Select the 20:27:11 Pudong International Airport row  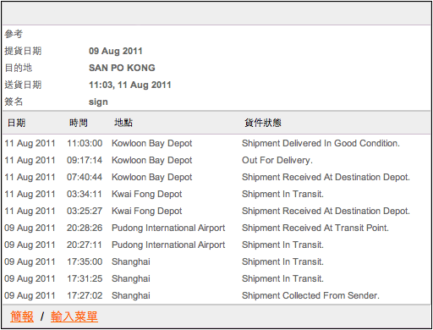point(216,245)
